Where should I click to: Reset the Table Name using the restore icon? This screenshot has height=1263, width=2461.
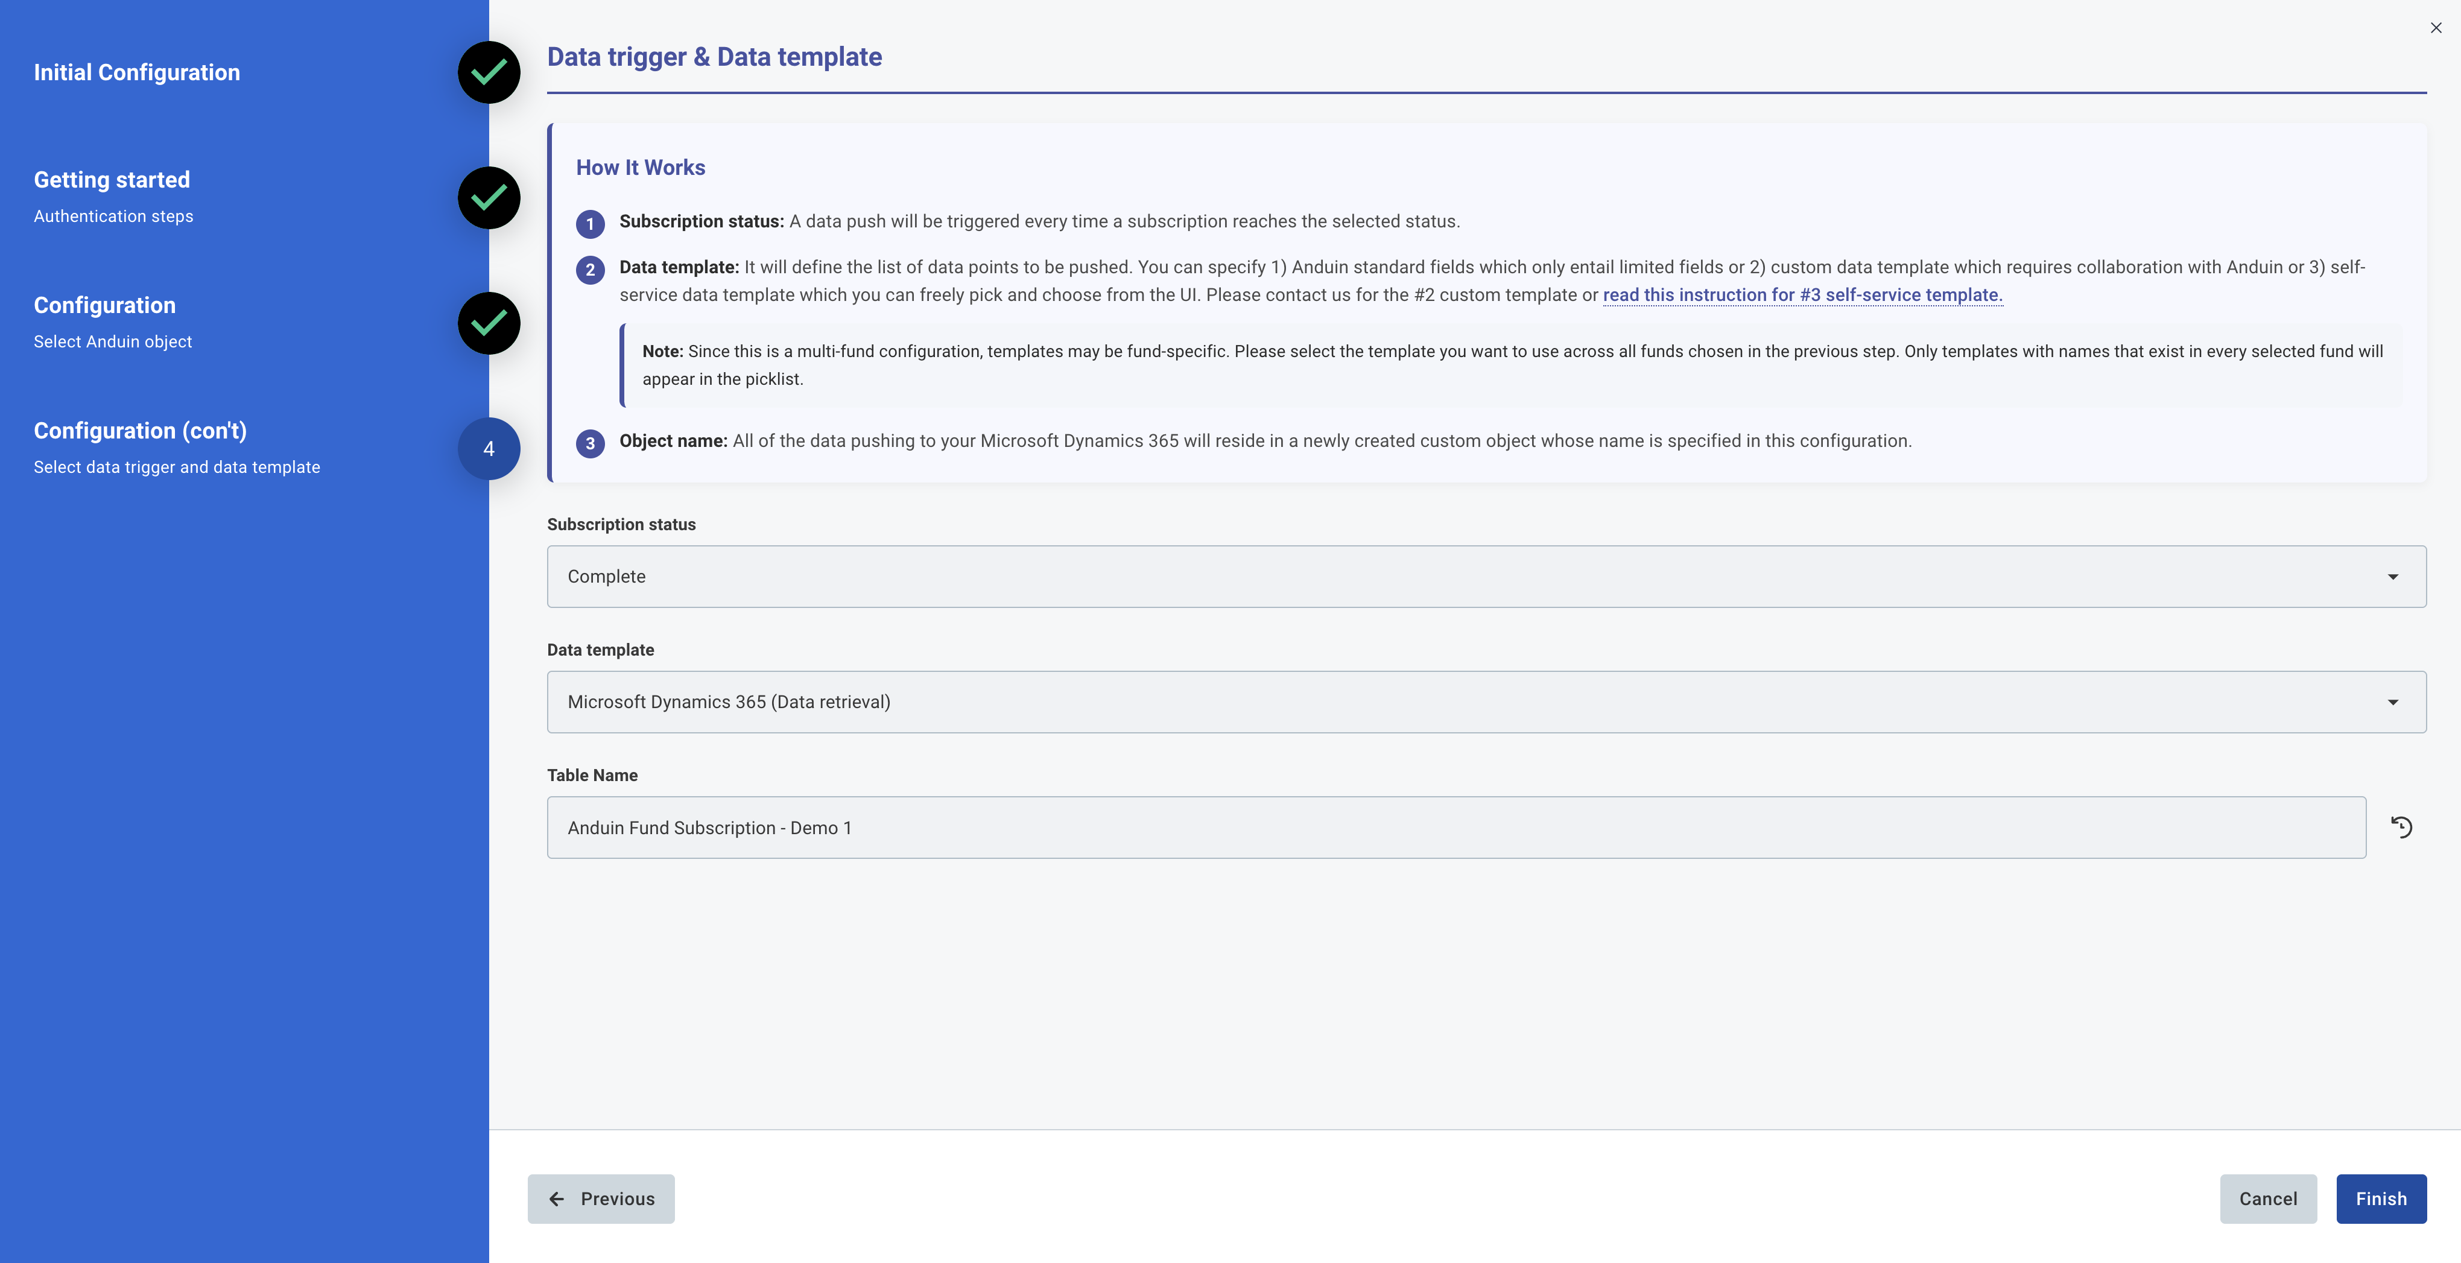tap(2401, 828)
